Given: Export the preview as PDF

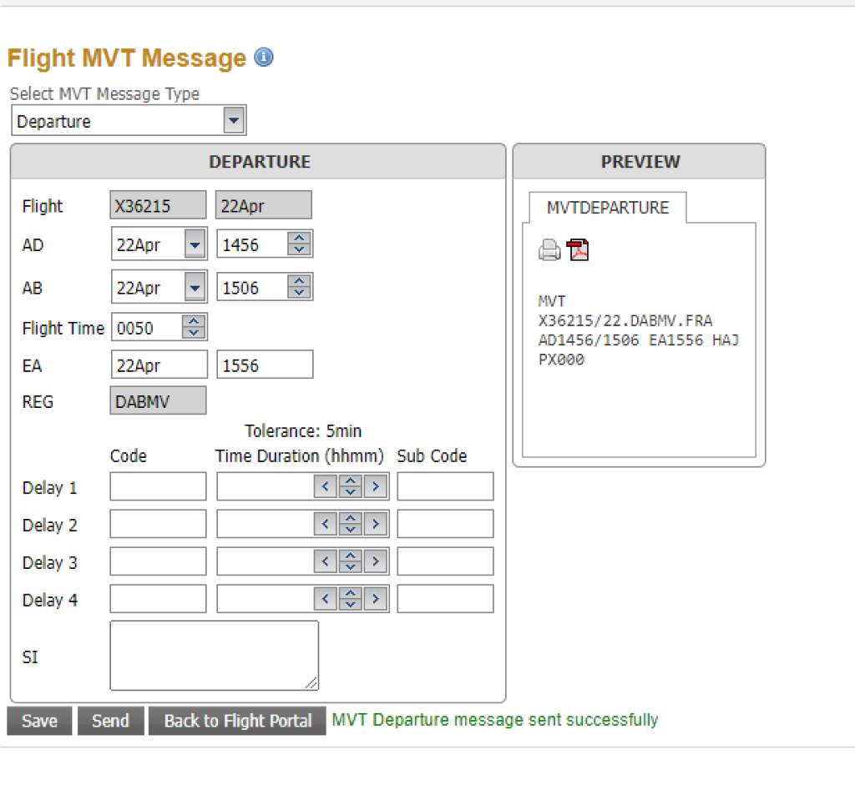Looking at the screenshot, I should (578, 250).
